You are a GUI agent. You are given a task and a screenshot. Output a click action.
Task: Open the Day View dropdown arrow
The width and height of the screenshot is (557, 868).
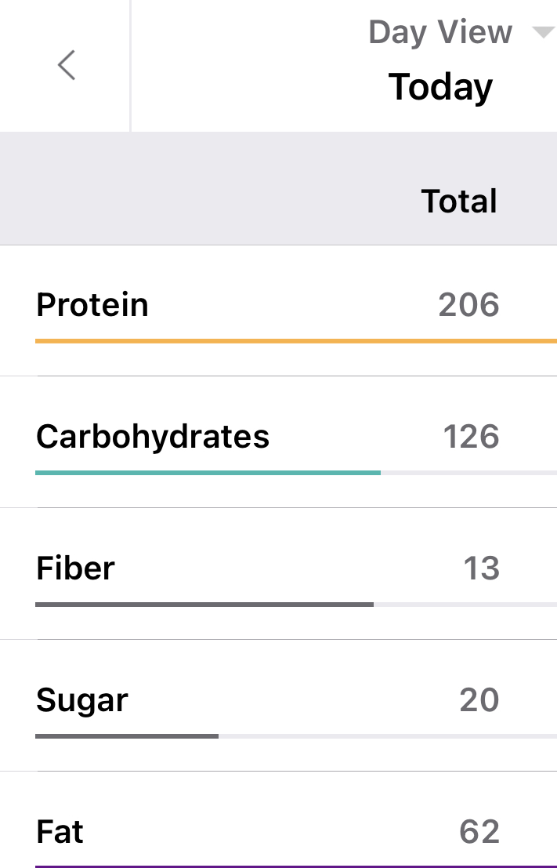tap(542, 33)
